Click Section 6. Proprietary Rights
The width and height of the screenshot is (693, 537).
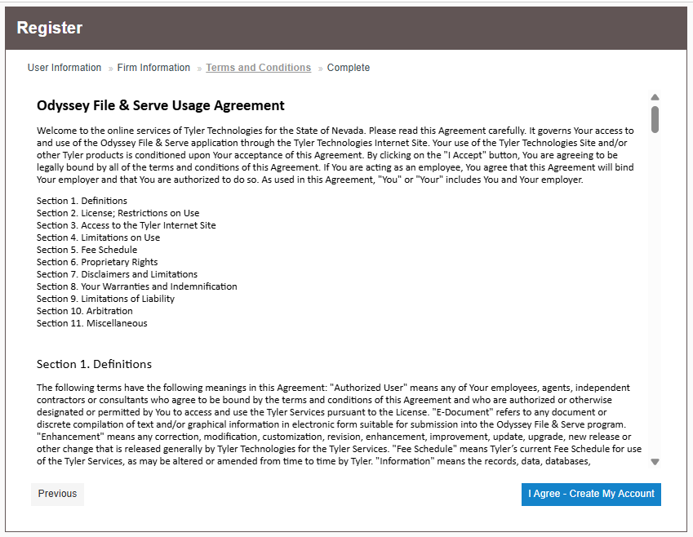tap(98, 262)
